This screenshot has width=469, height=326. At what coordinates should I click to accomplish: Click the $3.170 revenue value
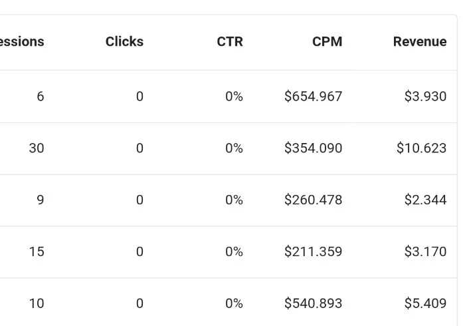(425, 251)
